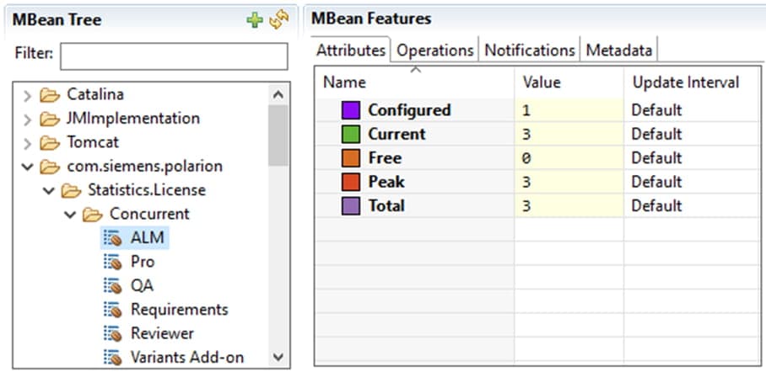
Task: Switch to the Operations tab
Action: (435, 50)
